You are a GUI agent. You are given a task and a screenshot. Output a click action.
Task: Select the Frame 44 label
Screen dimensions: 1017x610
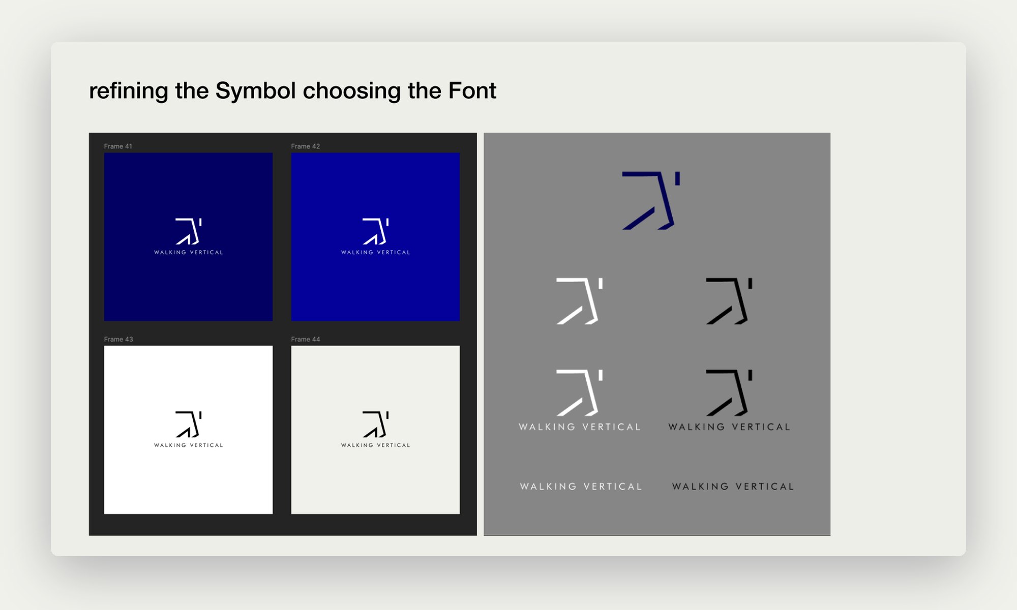click(x=305, y=339)
